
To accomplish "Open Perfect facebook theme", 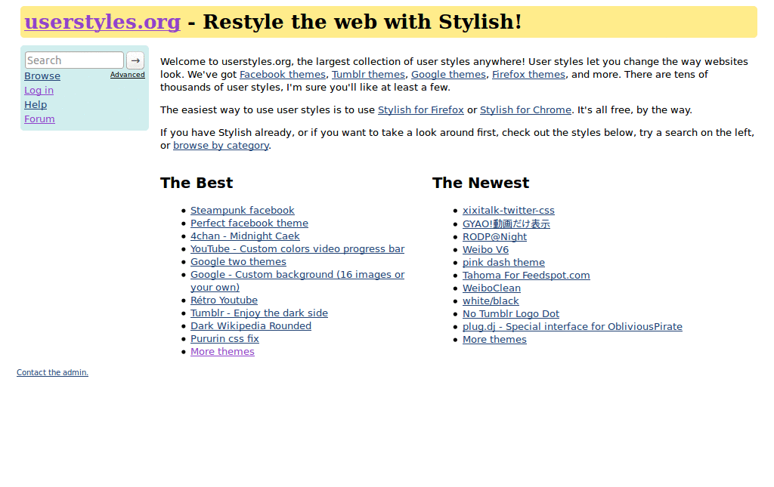I will click(249, 223).
